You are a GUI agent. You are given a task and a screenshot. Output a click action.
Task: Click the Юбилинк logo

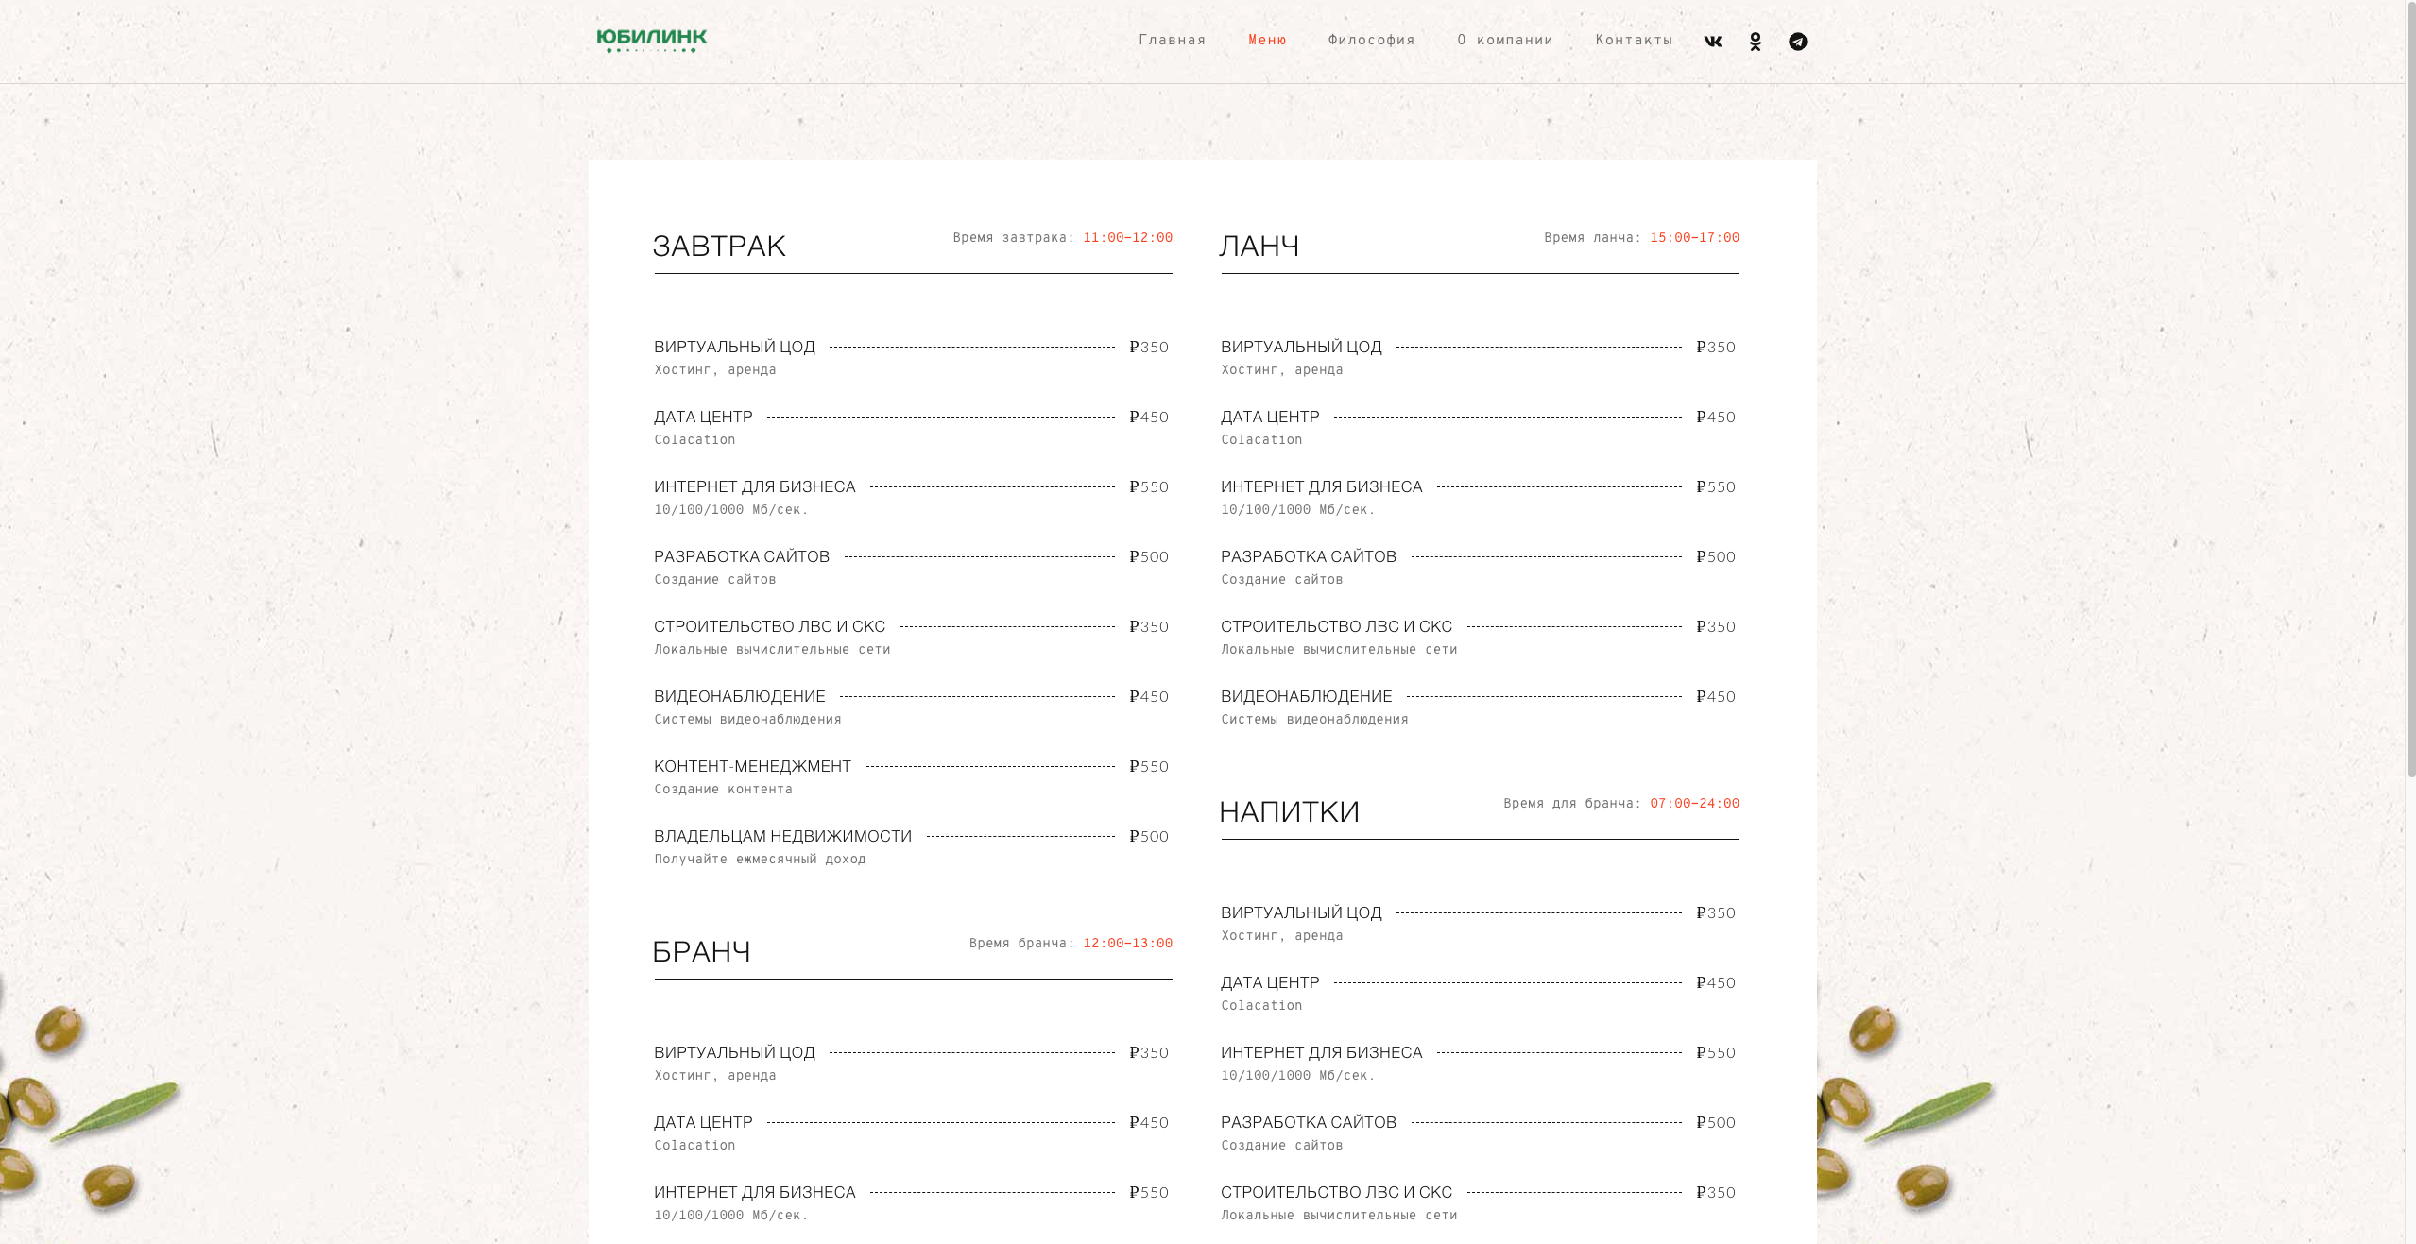pyautogui.click(x=651, y=41)
